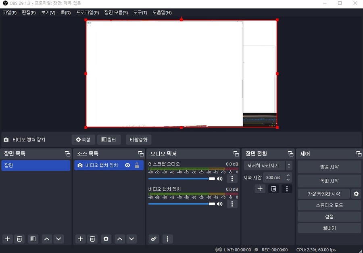Undock the 제어 panel

coord(359,153)
